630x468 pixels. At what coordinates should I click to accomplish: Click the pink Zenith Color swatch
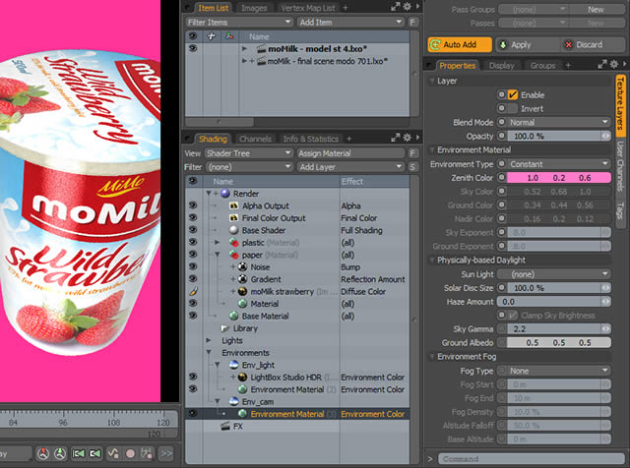559,177
